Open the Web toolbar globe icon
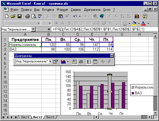Image resolution: width=159 pixels, height=121 pixels. 102,16
